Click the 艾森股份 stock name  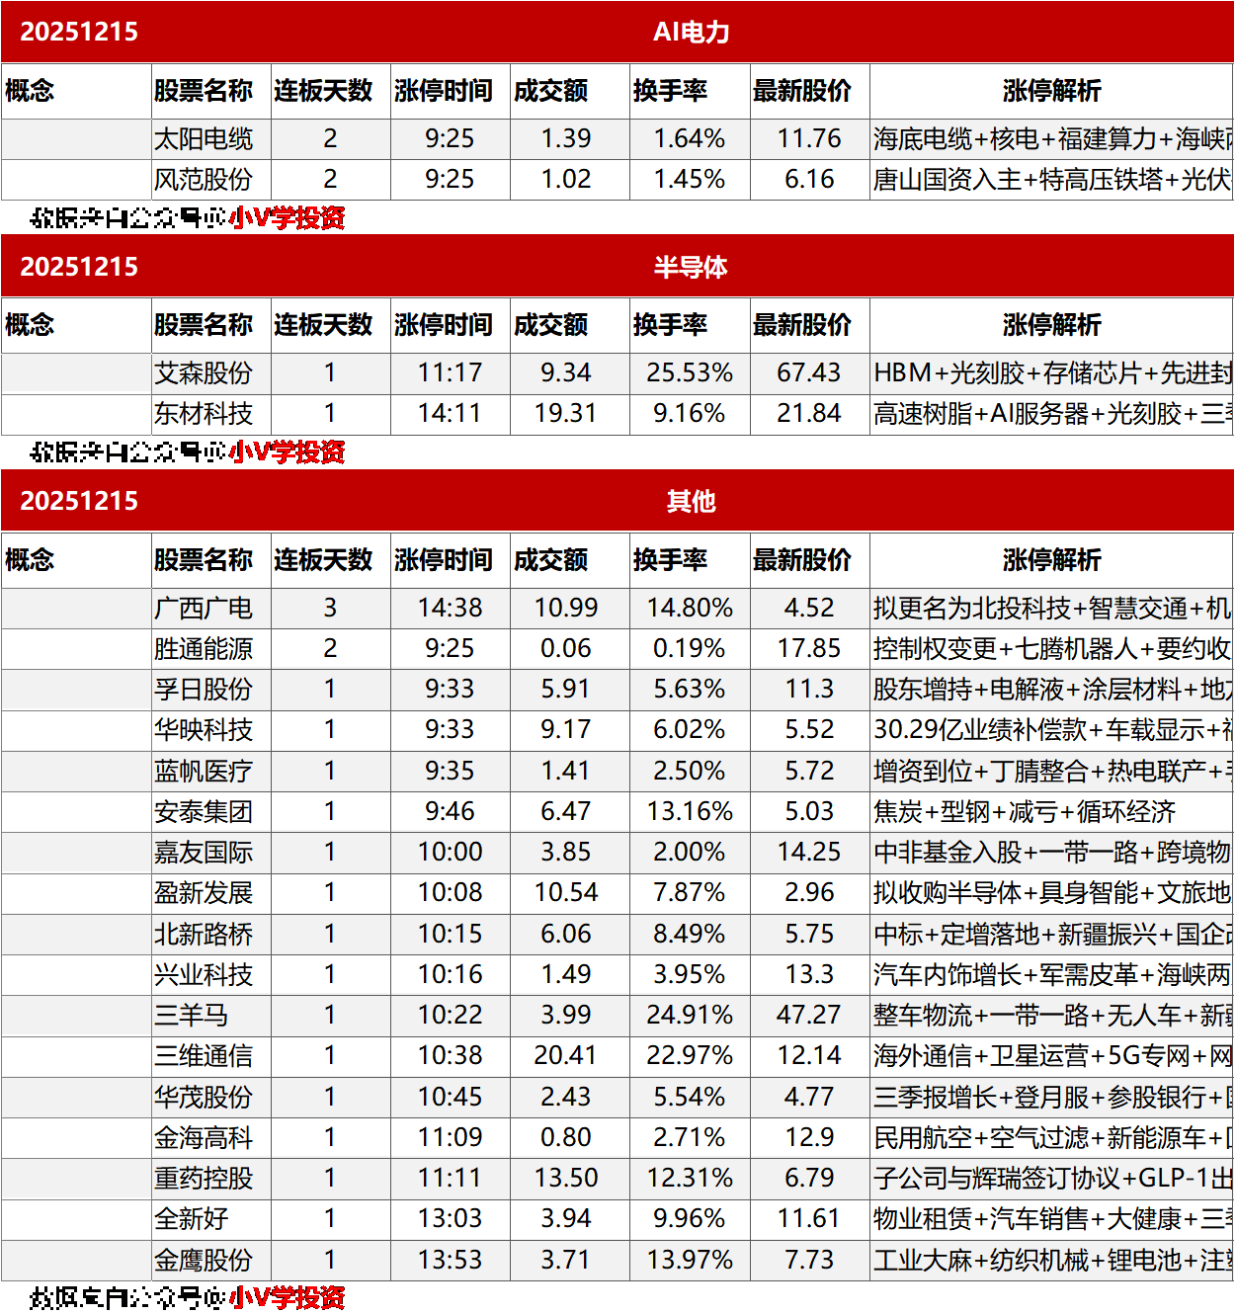pyautogui.click(x=205, y=373)
